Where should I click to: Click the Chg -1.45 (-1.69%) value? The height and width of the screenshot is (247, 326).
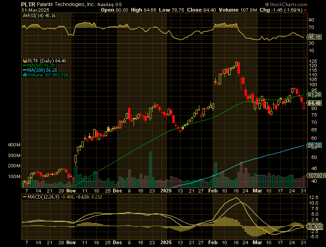point(281,10)
